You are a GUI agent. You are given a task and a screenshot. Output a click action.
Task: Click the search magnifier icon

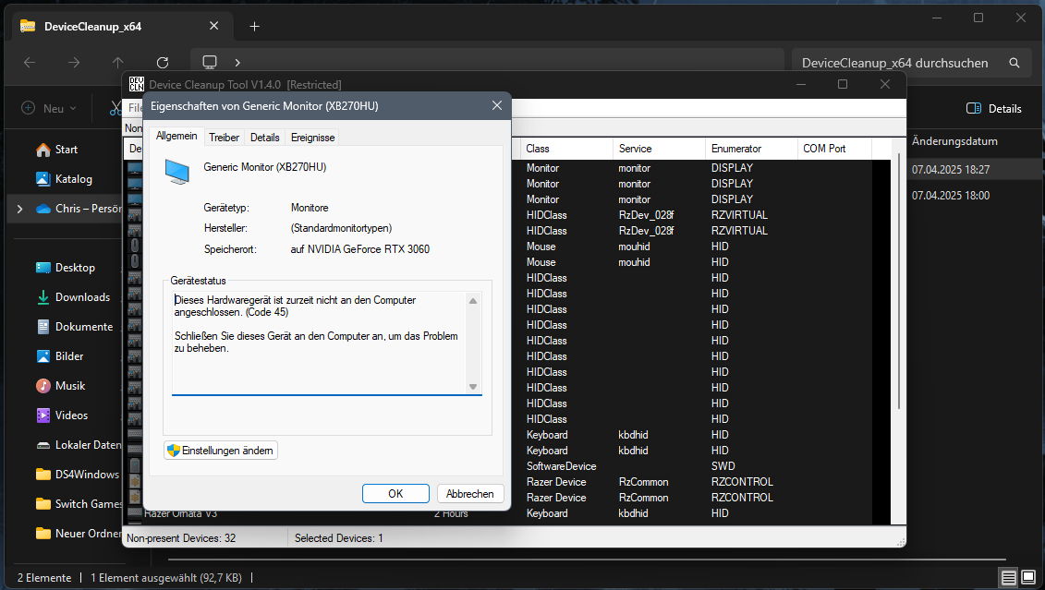pyautogui.click(x=1015, y=63)
